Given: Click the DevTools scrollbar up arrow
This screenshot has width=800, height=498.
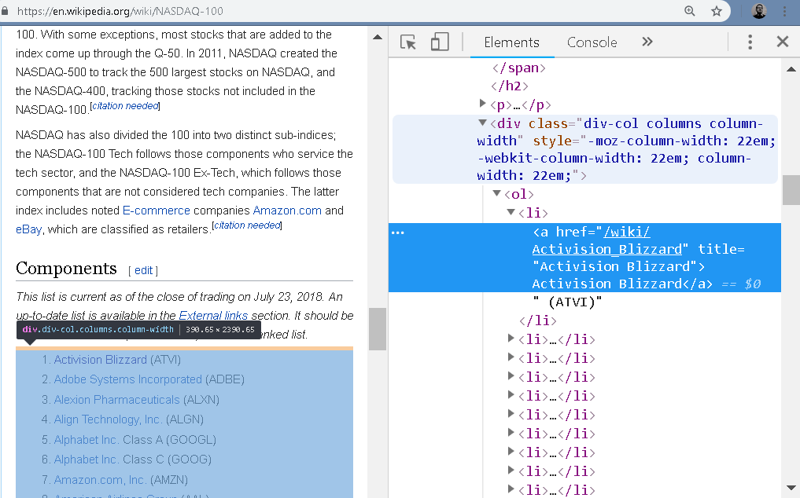Looking at the screenshot, I should [791, 69].
